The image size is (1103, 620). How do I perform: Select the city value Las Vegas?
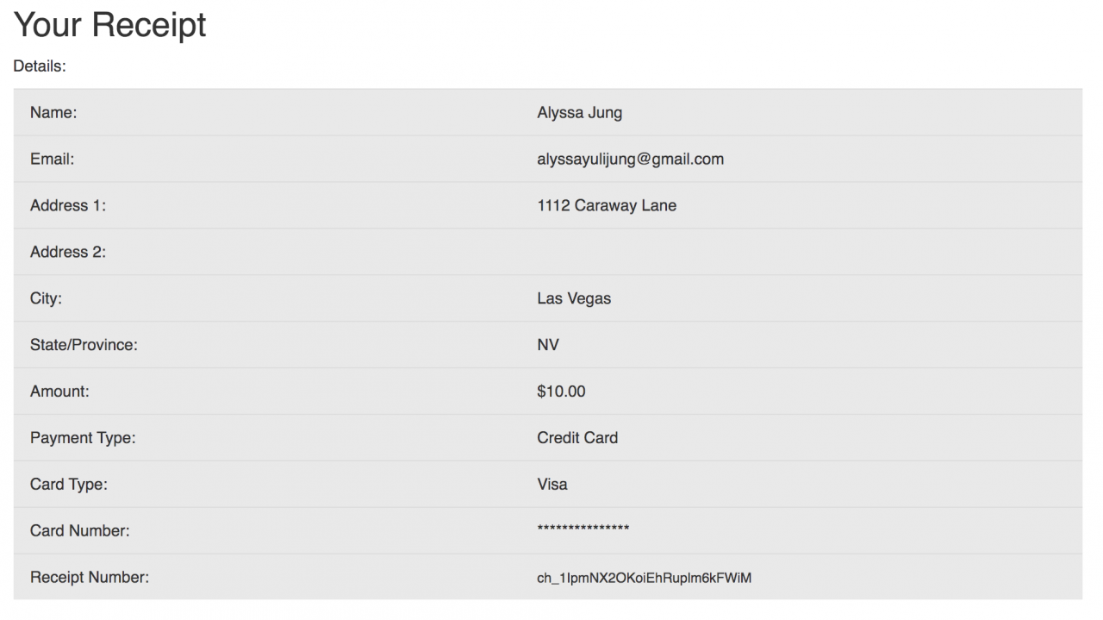tap(574, 298)
